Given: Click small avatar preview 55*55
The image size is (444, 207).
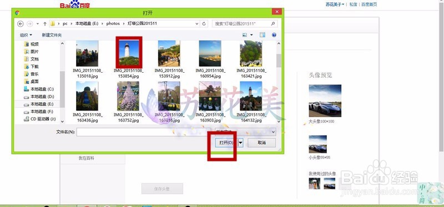Looking at the screenshot, I should click(317, 144).
